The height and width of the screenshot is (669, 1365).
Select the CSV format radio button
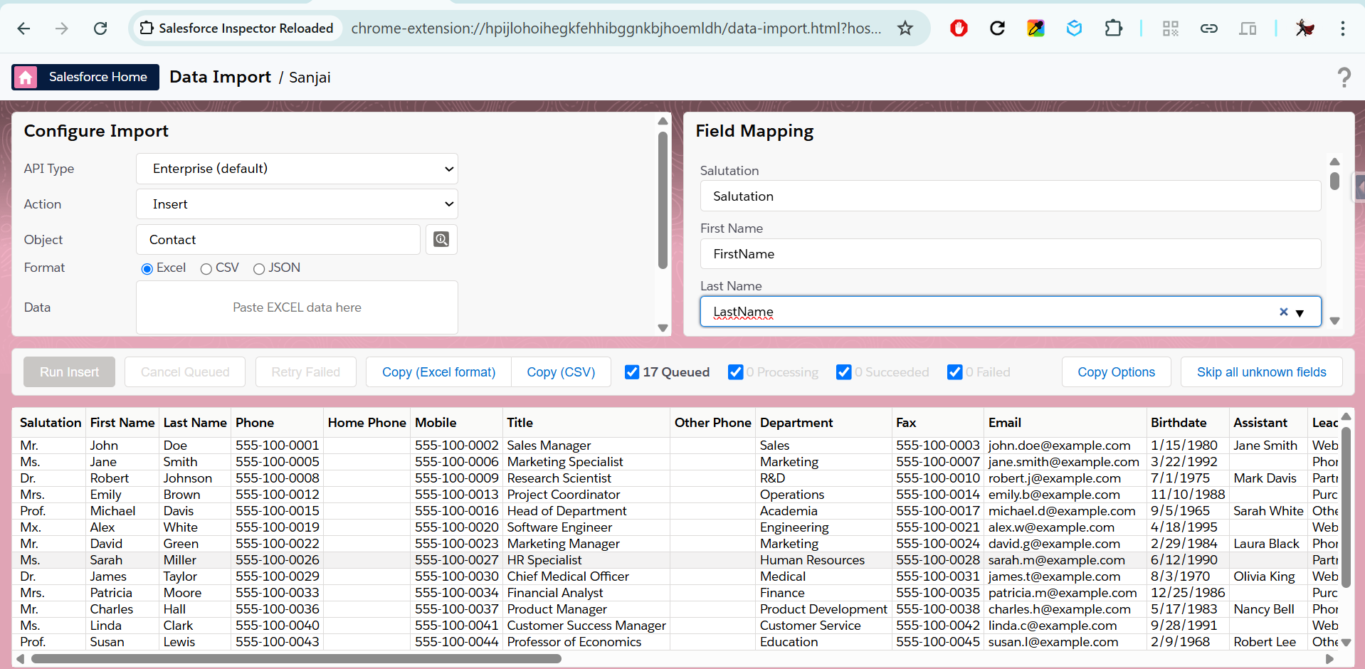tap(206, 269)
